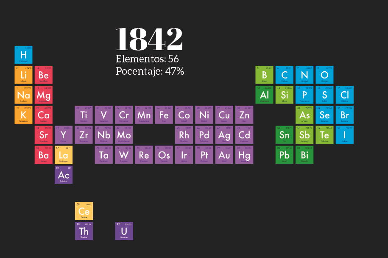Viewport: 388px width, 258px height.
Task: Select the Oxygen (O) element tile
Action: [x=324, y=75]
